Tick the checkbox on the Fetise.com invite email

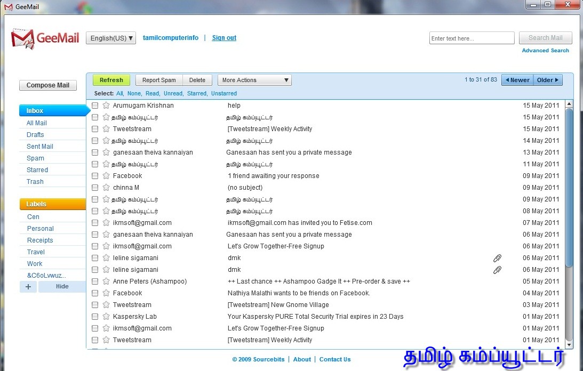(x=94, y=222)
